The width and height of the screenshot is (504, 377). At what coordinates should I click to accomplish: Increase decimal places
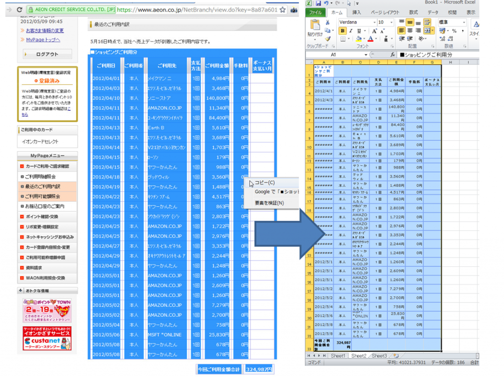coord(442,39)
